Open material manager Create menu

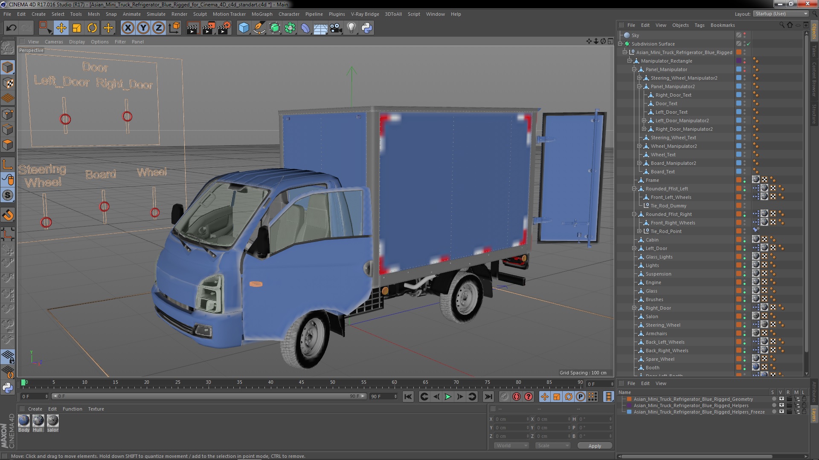coord(35,409)
